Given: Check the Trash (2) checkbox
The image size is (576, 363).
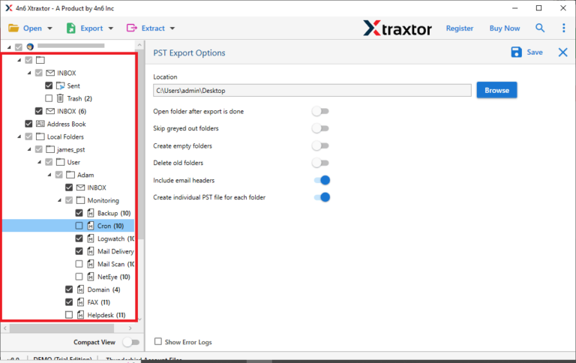Looking at the screenshot, I should coord(49,98).
